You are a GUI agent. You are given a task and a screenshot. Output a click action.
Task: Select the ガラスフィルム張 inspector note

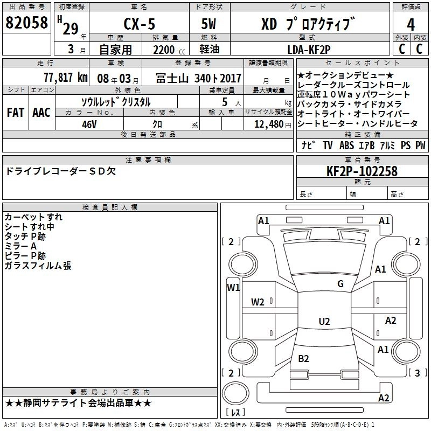(x=38, y=266)
